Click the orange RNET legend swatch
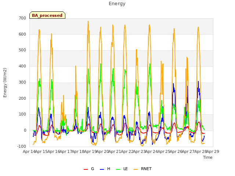Image resolution: width=235 pixels, height=176 pixels. point(135,169)
